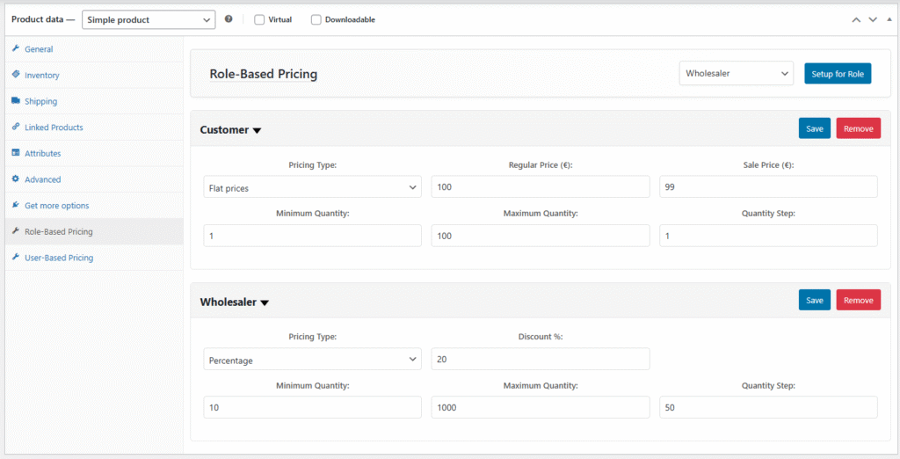Enable the Virtual checkbox
900x459 pixels.
(x=259, y=19)
